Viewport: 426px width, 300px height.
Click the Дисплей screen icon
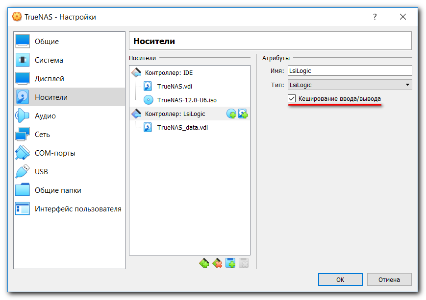click(23, 78)
